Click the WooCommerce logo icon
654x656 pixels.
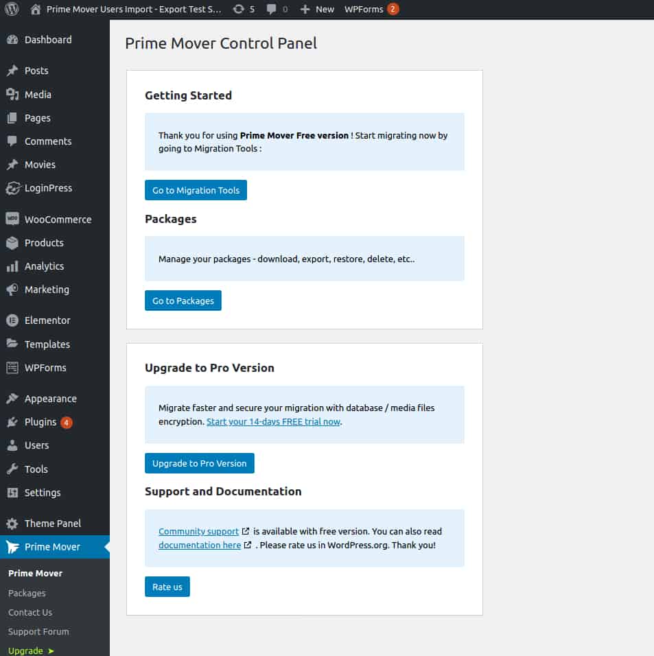tap(12, 219)
